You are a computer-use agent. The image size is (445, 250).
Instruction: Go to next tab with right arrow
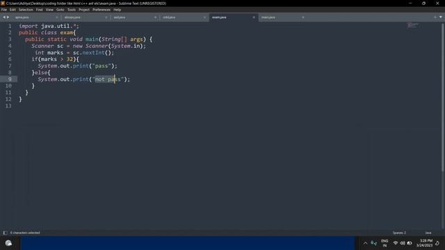pyautogui.click(x=8, y=17)
